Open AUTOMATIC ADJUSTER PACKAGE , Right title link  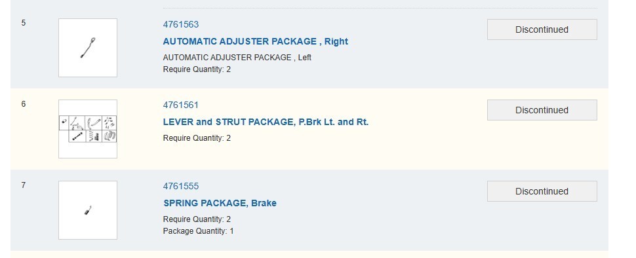[x=256, y=41]
